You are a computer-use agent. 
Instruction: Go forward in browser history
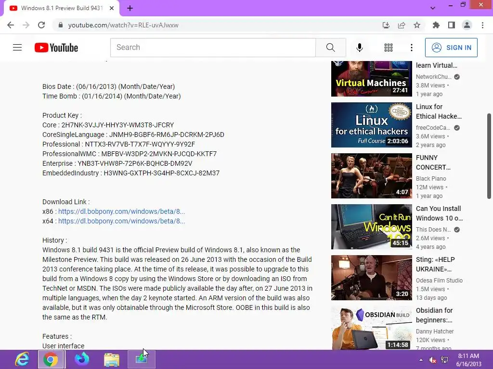26,25
